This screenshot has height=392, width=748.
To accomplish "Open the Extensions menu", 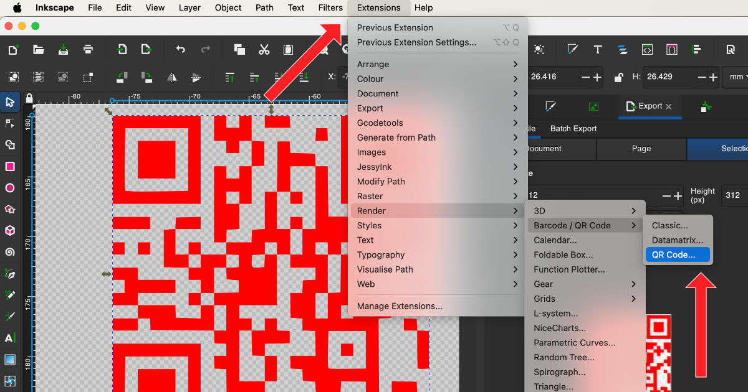I will (378, 7).
